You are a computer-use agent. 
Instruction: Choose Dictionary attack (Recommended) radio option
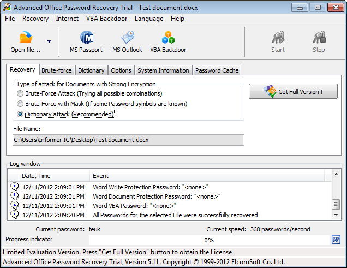click(x=20, y=114)
